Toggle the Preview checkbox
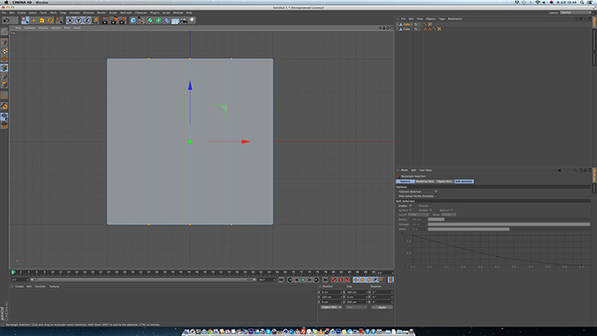 pyautogui.click(x=431, y=206)
